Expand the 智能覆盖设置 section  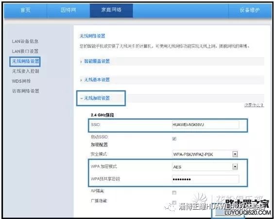(x=97, y=61)
